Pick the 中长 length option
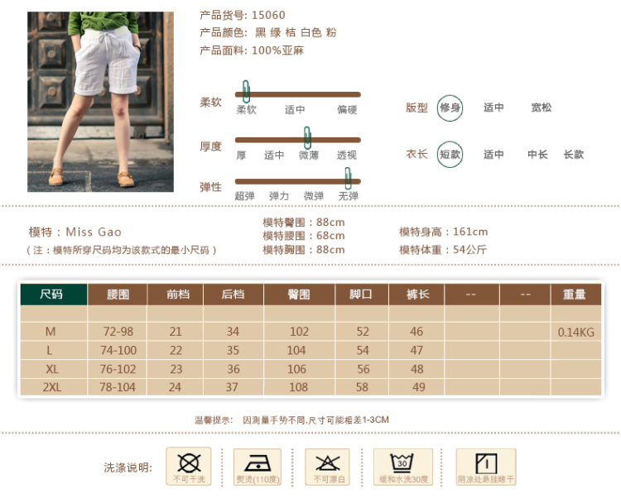621x498 pixels. coord(538,155)
